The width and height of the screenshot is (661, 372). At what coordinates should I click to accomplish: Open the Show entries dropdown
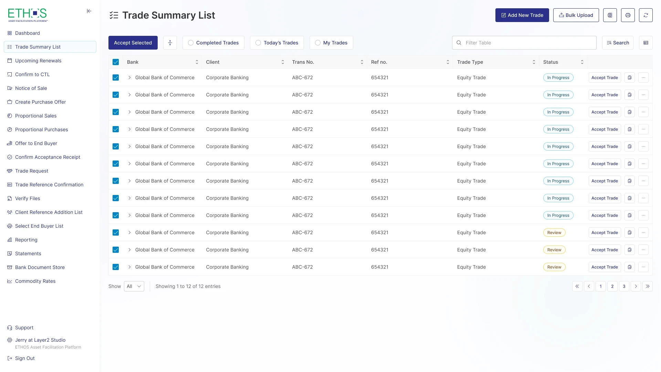coord(134,286)
